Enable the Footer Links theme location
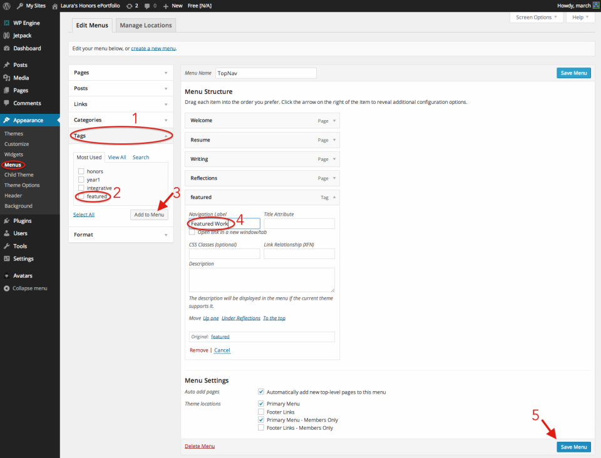Image resolution: width=601 pixels, height=458 pixels. tap(261, 412)
